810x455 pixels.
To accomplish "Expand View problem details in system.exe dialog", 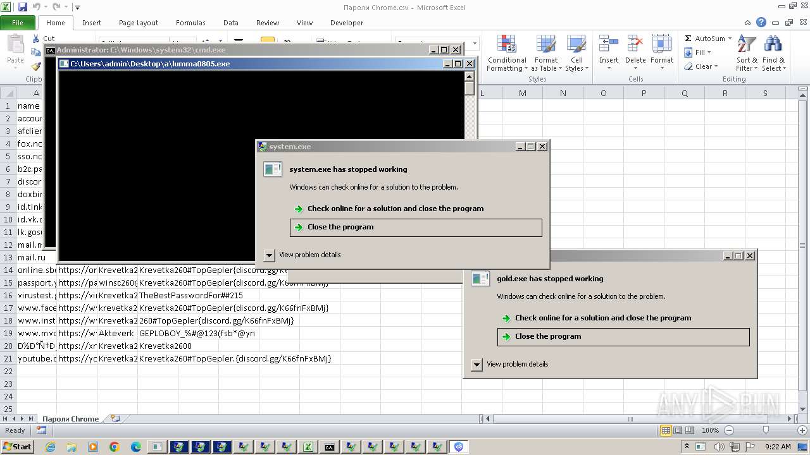I will 269,255.
